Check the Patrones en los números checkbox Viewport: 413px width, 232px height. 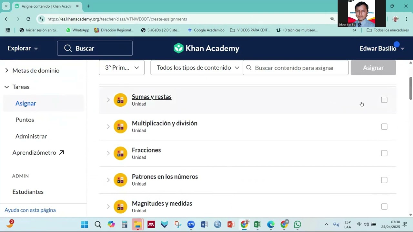384,180
